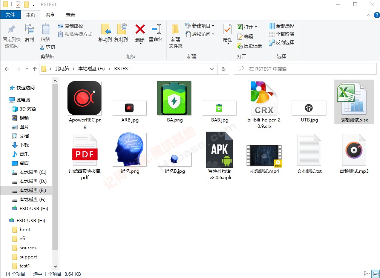Open the Move to (移动到) dropdown
The image size is (380, 278).
(x=106, y=43)
